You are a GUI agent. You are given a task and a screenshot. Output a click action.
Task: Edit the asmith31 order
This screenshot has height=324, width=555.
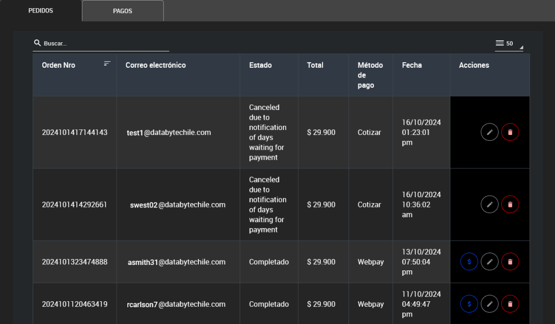point(489,262)
